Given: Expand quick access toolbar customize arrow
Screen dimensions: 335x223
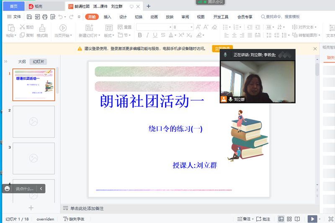Looking at the screenshot, I should tap(79, 17).
